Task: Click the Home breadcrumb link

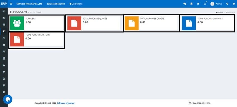Action: tap(219, 12)
